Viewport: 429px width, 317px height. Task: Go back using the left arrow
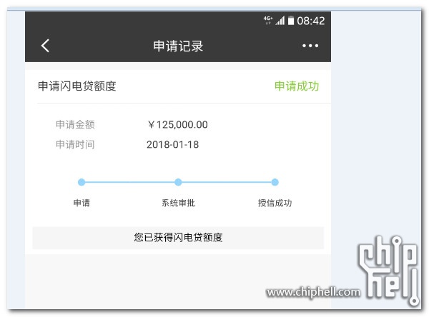[45, 46]
